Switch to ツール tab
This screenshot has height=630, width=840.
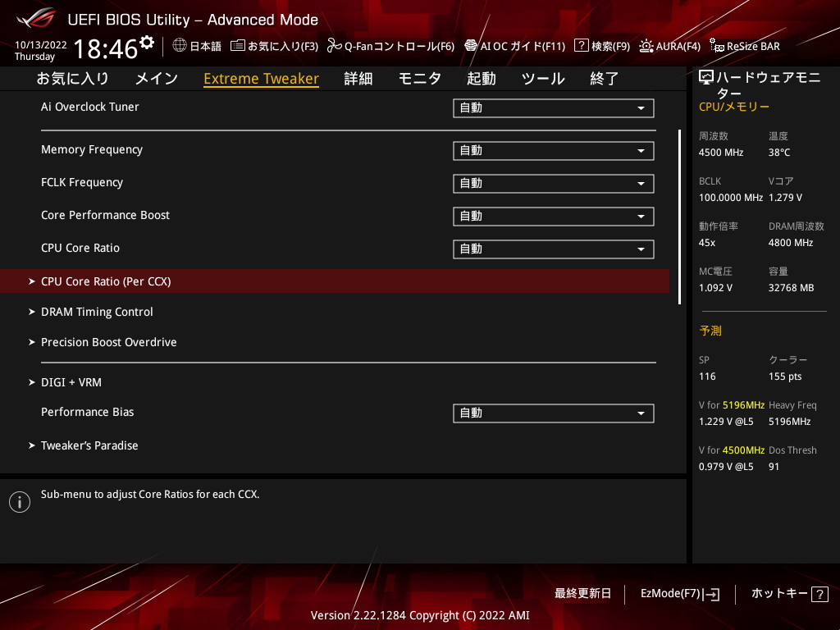[543, 79]
